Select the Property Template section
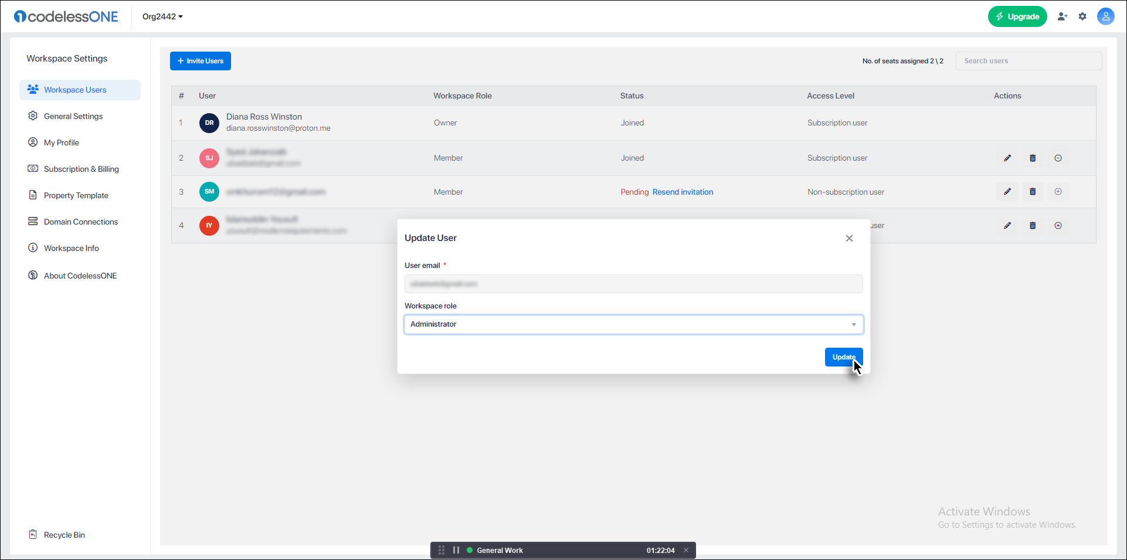The image size is (1127, 560). pos(76,195)
